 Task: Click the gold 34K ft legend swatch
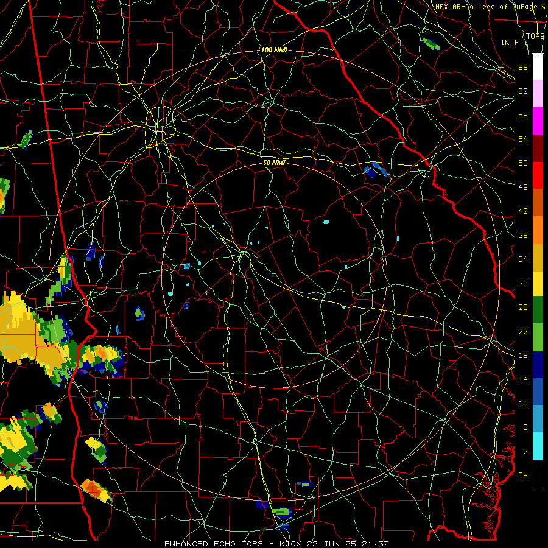(x=538, y=258)
